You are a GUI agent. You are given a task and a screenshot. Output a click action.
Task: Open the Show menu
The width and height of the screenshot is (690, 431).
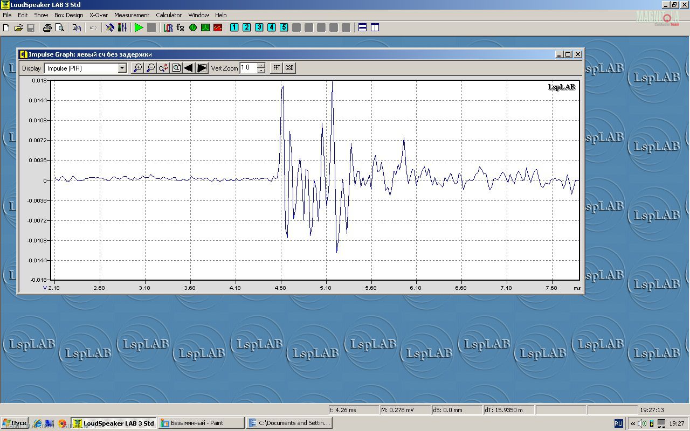(41, 15)
